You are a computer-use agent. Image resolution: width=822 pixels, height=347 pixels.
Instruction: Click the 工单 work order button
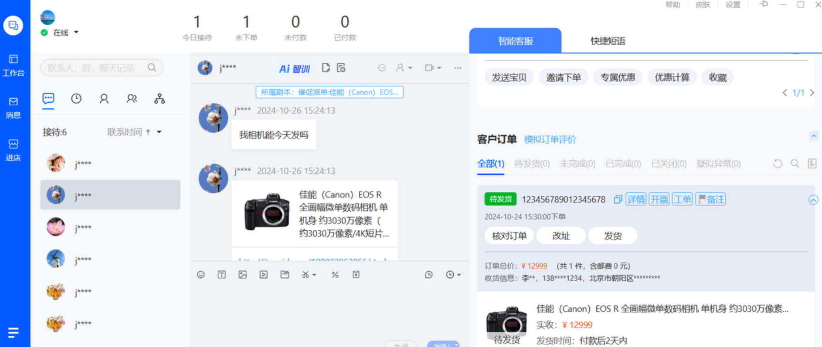(682, 199)
